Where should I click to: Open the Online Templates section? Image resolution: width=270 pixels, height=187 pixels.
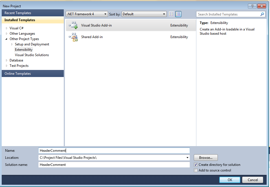click(33, 74)
